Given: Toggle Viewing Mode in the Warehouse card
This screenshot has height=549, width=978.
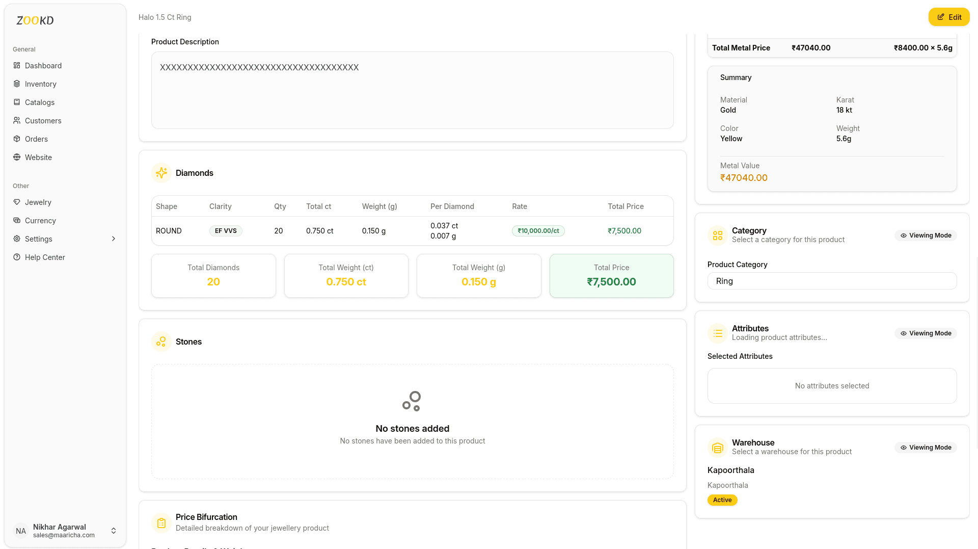Looking at the screenshot, I should pos(926,448).
